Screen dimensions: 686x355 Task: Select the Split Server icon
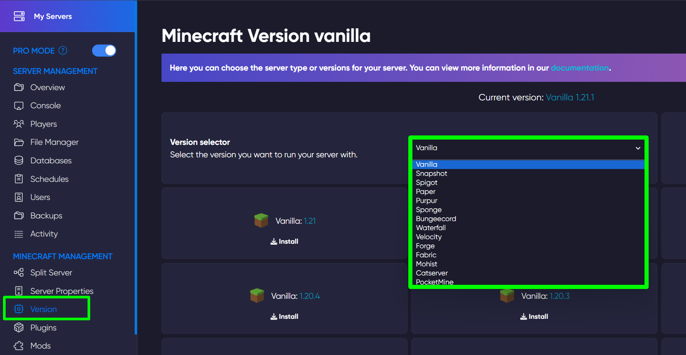click(x=19, y=272)
